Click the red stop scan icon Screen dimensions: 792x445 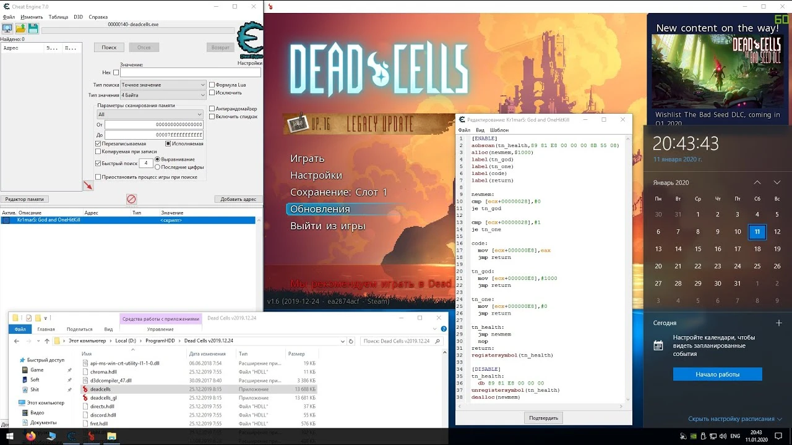(x=131, y=198)
